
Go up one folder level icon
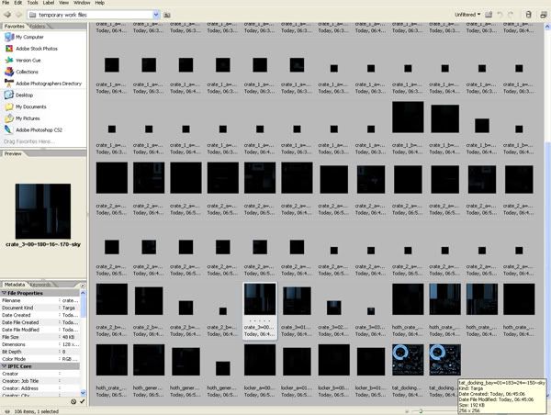point(167,15)
